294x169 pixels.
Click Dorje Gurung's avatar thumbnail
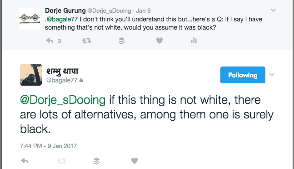pos(30,19)
